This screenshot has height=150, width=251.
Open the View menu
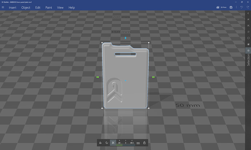click(x=60, y=8)
